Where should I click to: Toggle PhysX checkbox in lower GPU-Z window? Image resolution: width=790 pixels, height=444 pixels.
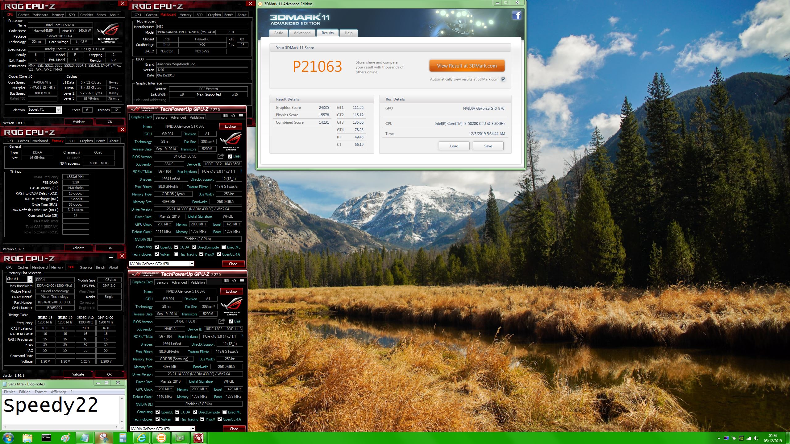[x=202, y=419]
